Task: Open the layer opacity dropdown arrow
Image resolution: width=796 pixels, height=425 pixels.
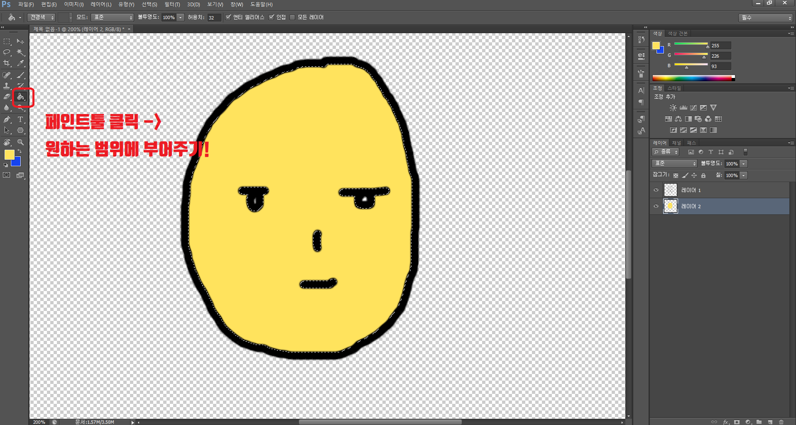Action: tap(744, 163)
